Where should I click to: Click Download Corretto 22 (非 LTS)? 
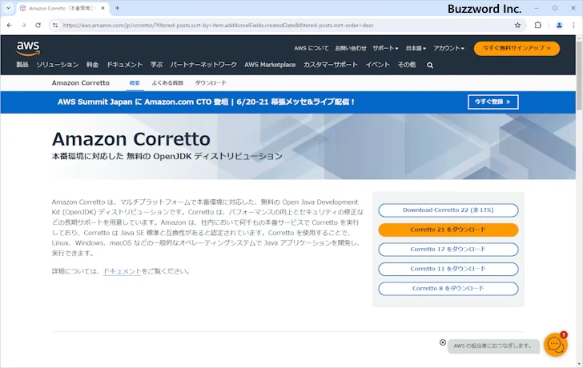click(448, 210)
